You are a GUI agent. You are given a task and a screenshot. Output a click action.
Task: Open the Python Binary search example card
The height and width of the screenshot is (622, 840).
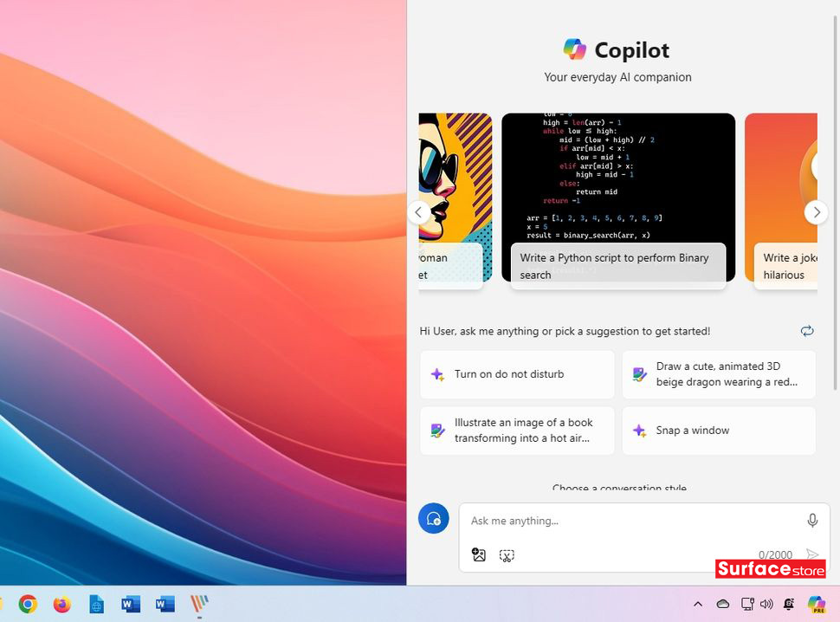tap(617, 198)
